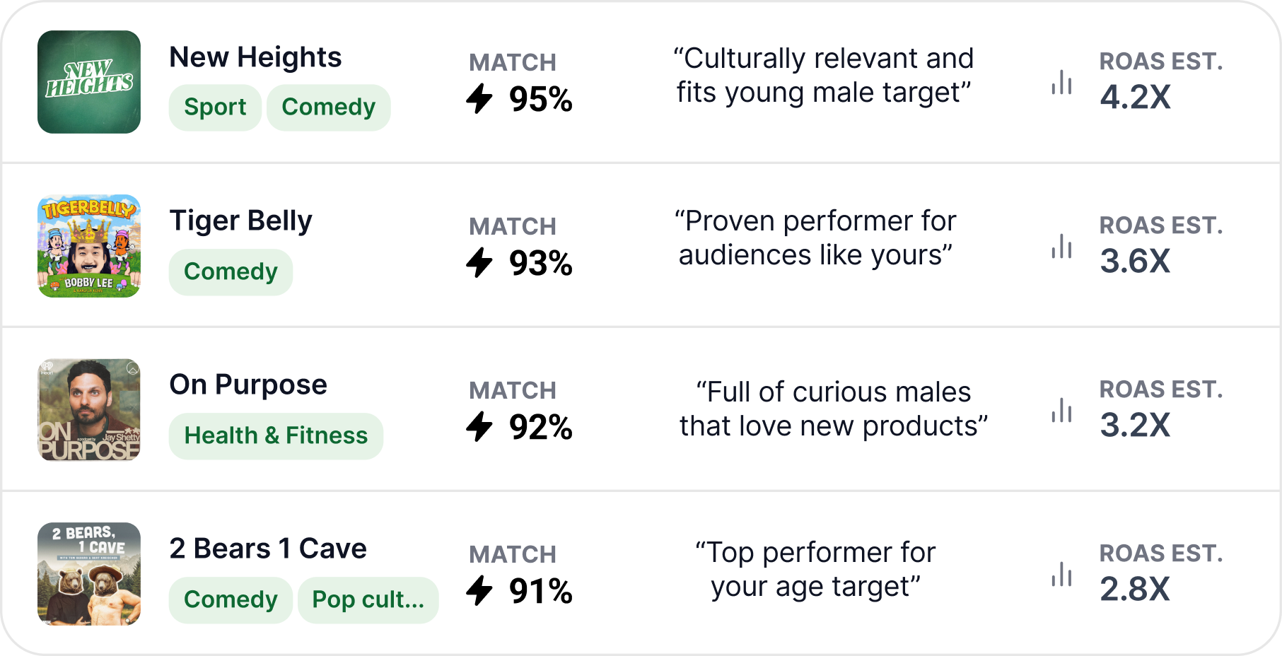Click the lightning bolt icon beside 91%
Screen dimensions: 1282x656
point(479,590)
